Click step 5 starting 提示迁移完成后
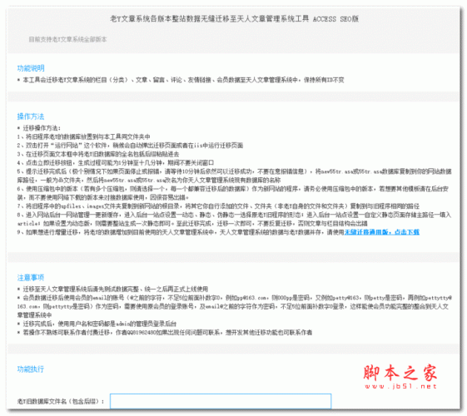Viewport: 467px width, 416px height. [235, 176]
